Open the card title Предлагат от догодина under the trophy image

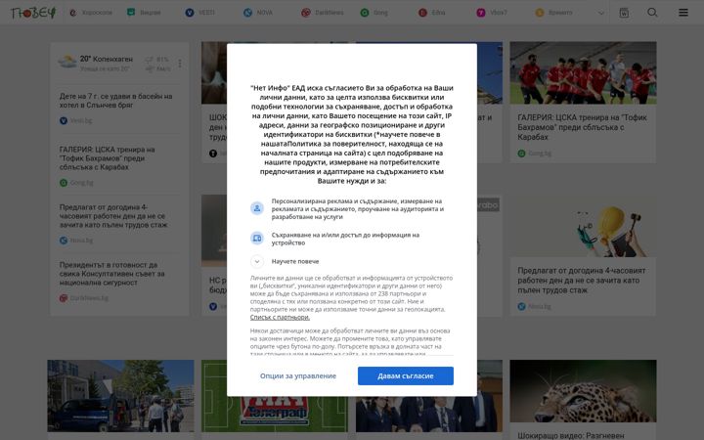(x=582, y=281)
